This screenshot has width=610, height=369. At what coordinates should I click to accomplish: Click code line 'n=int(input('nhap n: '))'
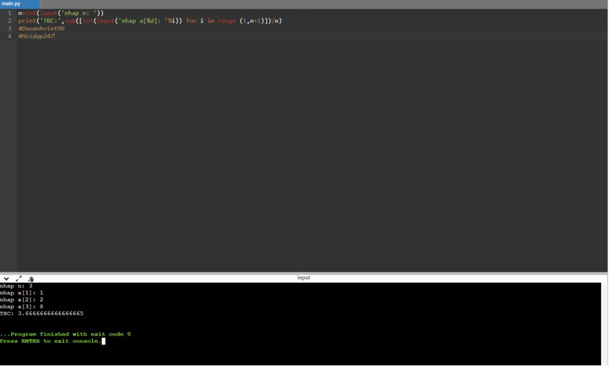pyautogui.click(x=61, y=13)
